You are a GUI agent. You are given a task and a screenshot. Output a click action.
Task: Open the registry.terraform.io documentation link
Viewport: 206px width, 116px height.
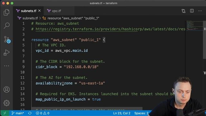point(110,29)
